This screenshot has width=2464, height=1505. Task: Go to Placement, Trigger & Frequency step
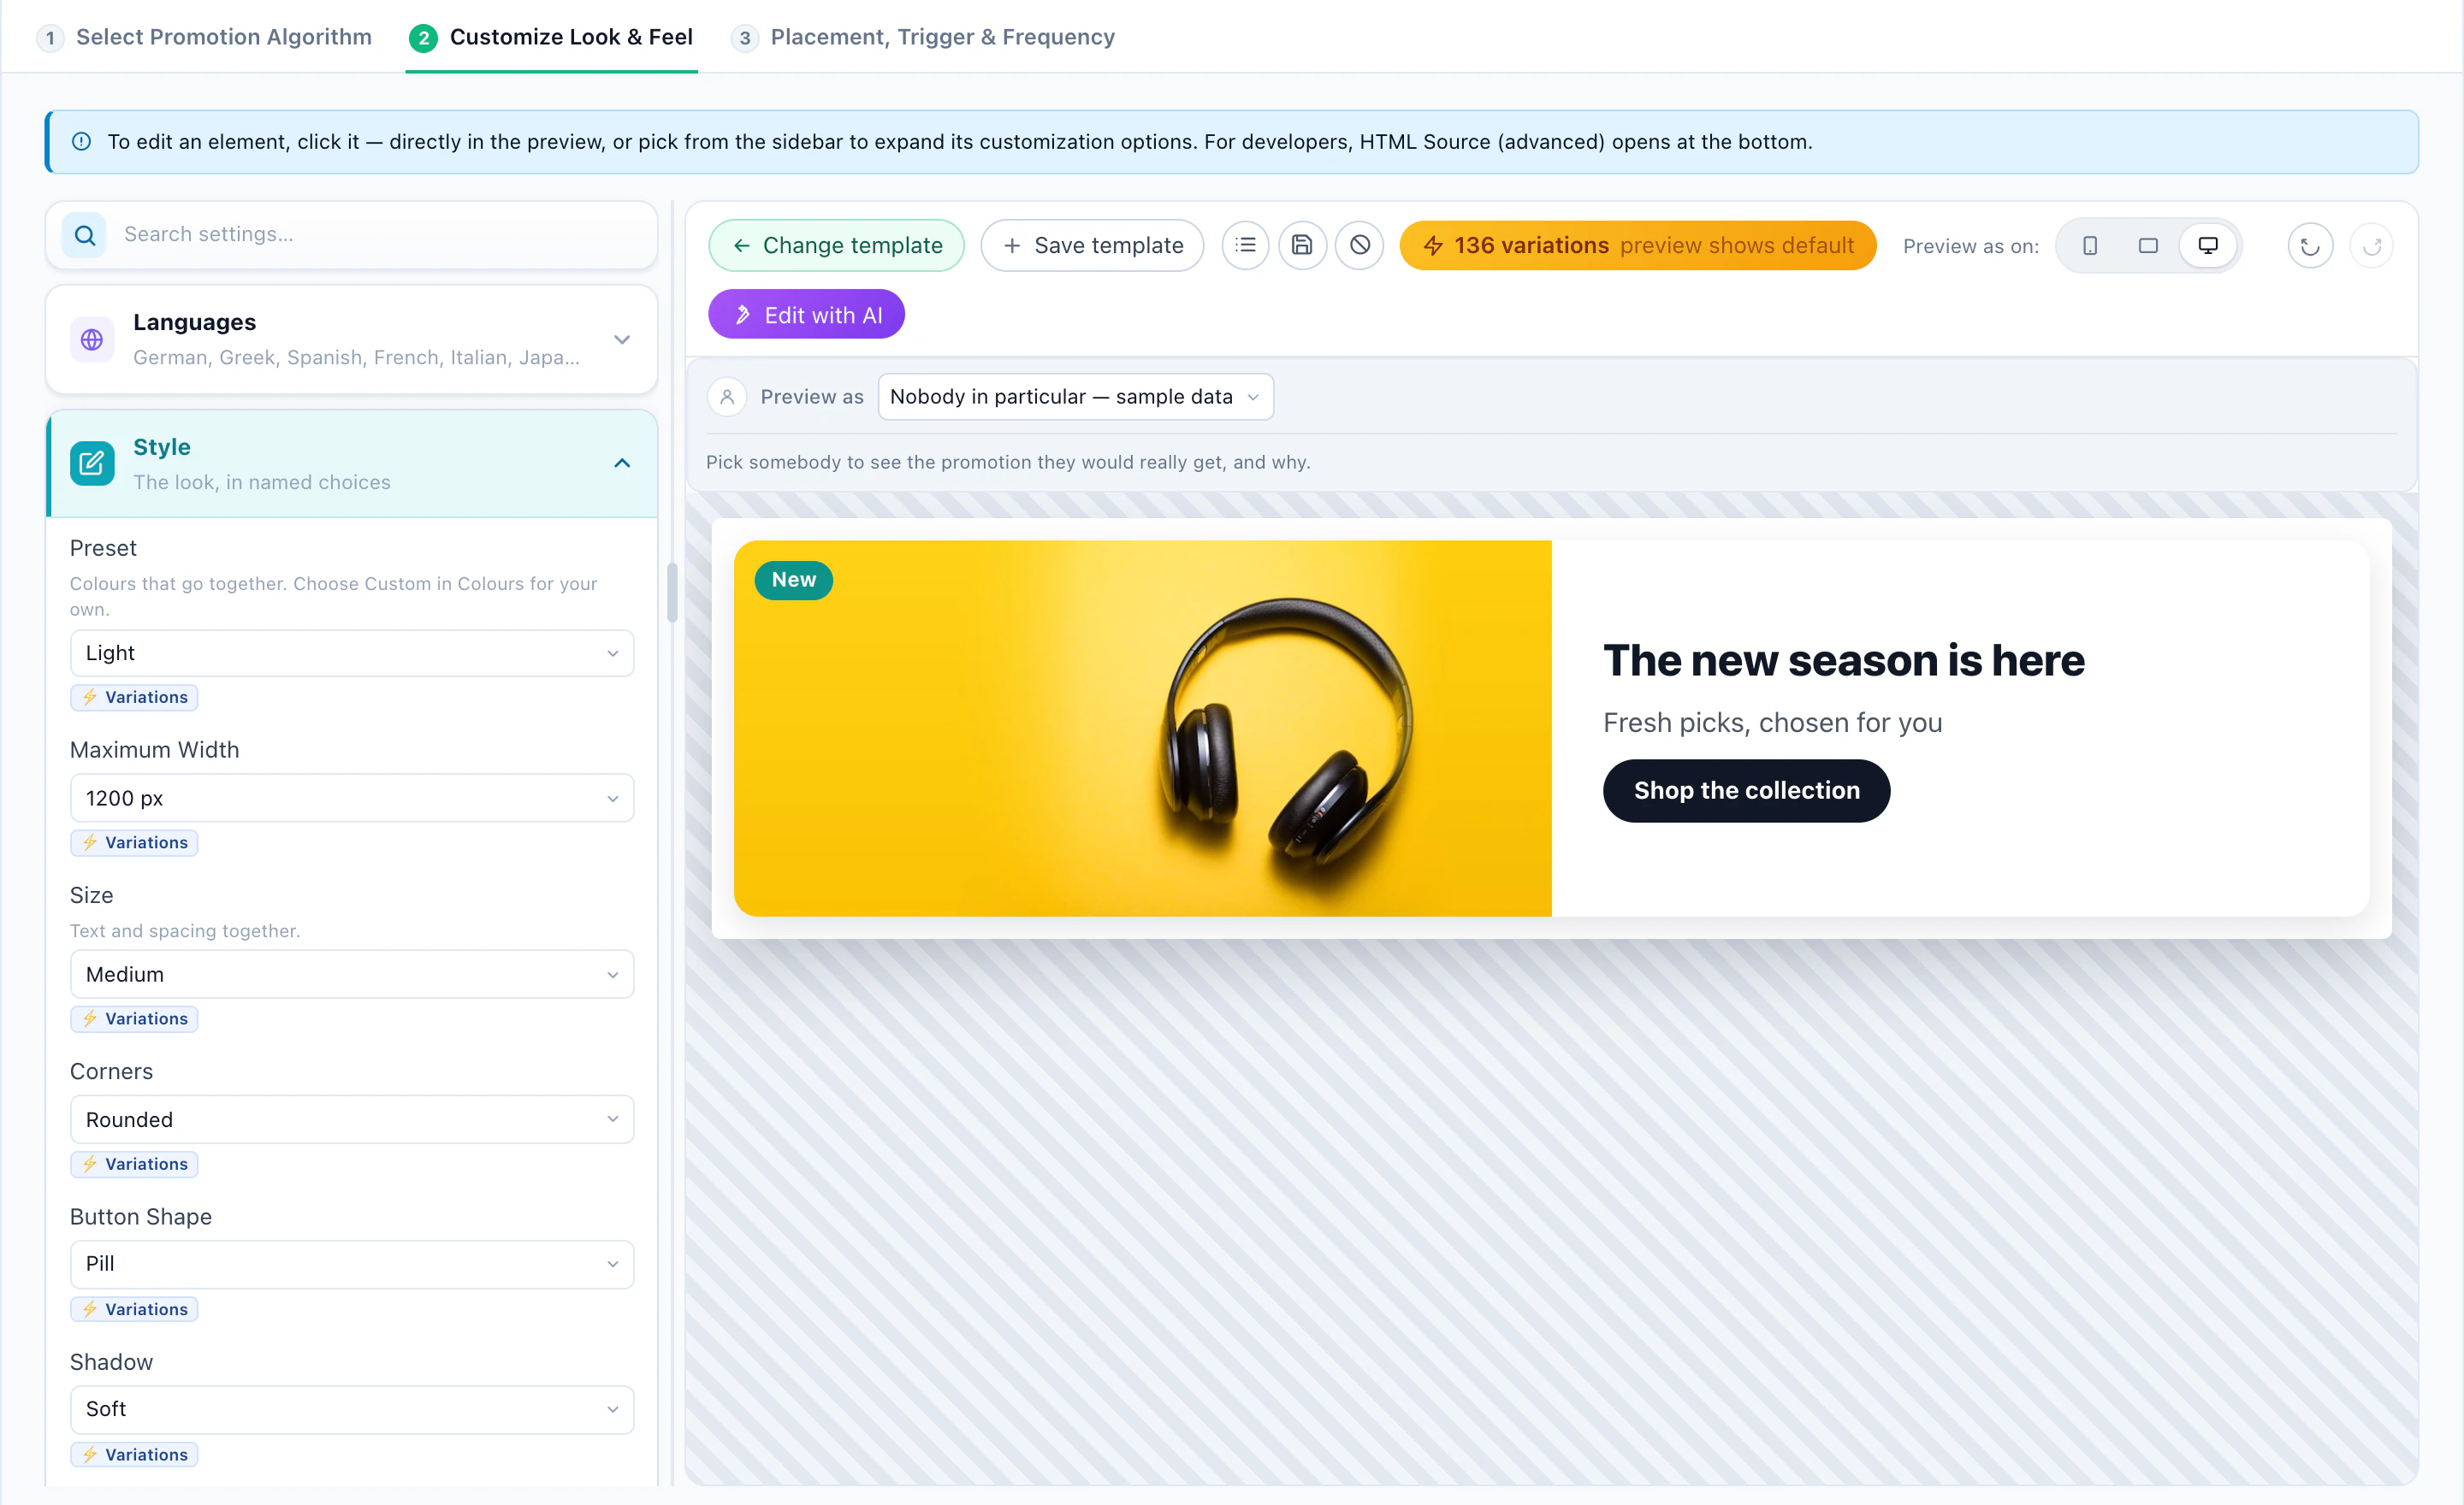[x=923, y=37]
